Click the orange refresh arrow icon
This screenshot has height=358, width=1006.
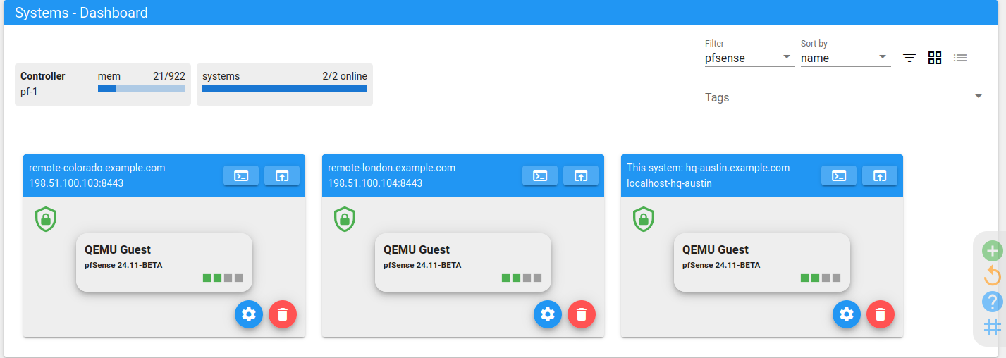click(992, 276)
